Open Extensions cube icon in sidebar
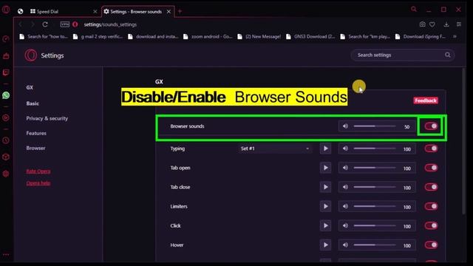Image resolution: width=473 pixels, height=266 pixels. click(x=6, y=157)
